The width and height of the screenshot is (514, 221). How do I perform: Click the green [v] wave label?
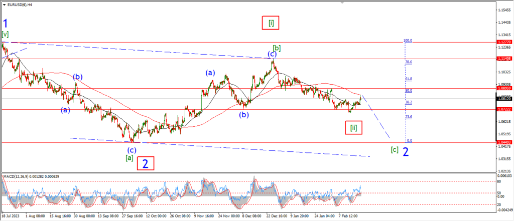click(5, 35)
